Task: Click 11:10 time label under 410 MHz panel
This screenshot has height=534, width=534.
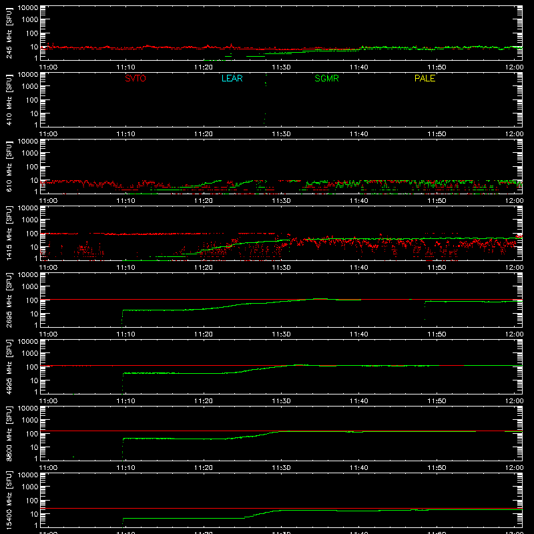Action: coord(125,134)
